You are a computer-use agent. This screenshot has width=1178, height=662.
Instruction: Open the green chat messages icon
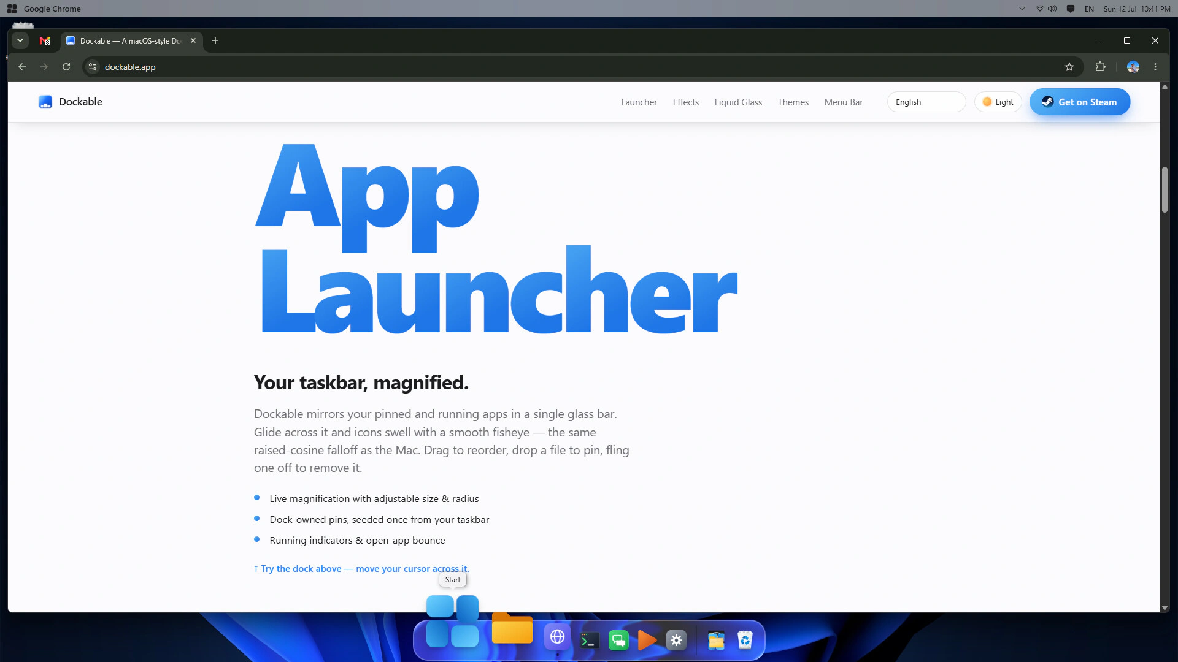coord(618,641)
